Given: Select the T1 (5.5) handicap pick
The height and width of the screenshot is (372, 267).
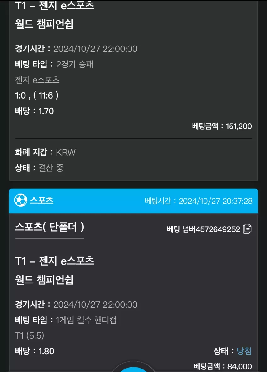Looking at the screenshot, I should [30, 336].
